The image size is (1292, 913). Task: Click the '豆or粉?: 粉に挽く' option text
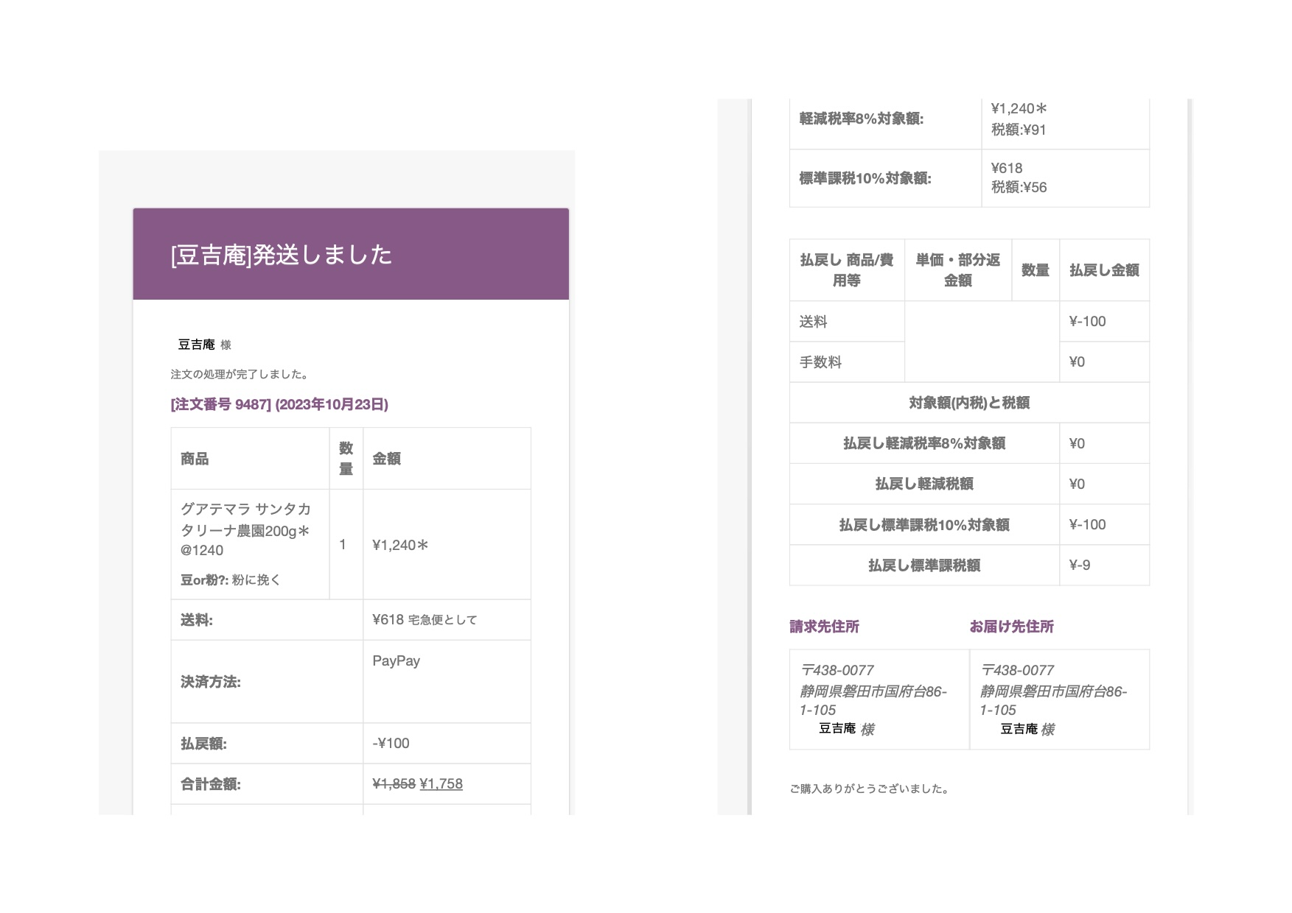(x=231, y=579)
